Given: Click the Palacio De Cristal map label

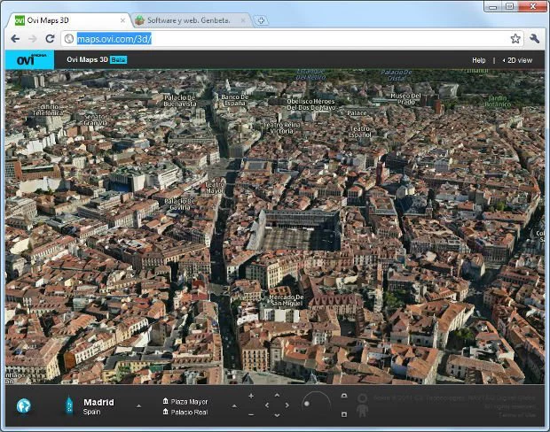Looking at the screenshot, I should click(x=397, y=75).
